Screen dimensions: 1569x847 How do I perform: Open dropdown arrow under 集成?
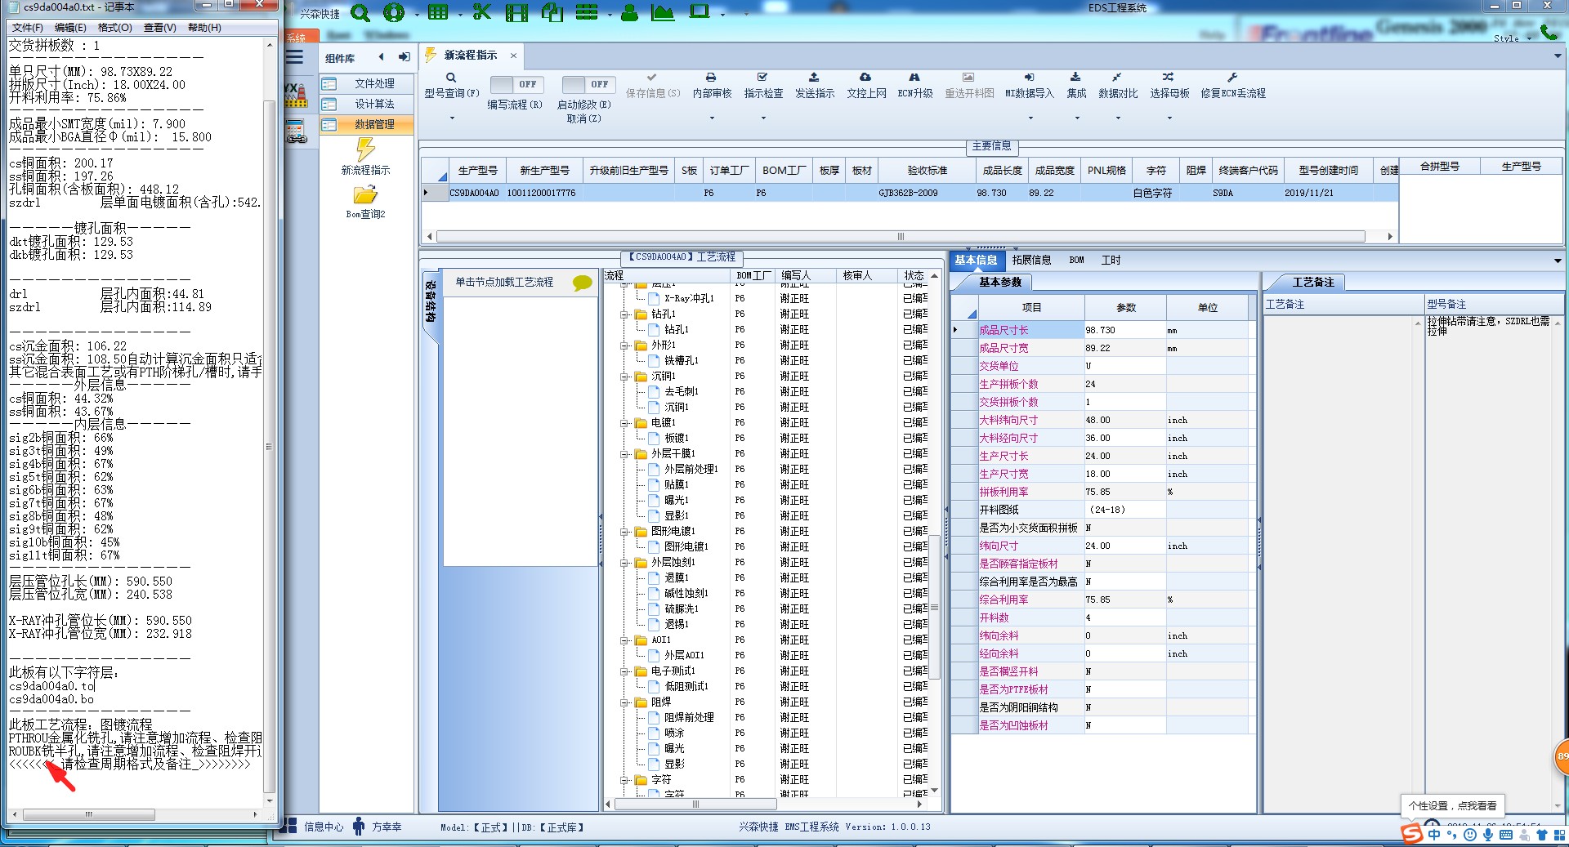tap(1076, 118)
